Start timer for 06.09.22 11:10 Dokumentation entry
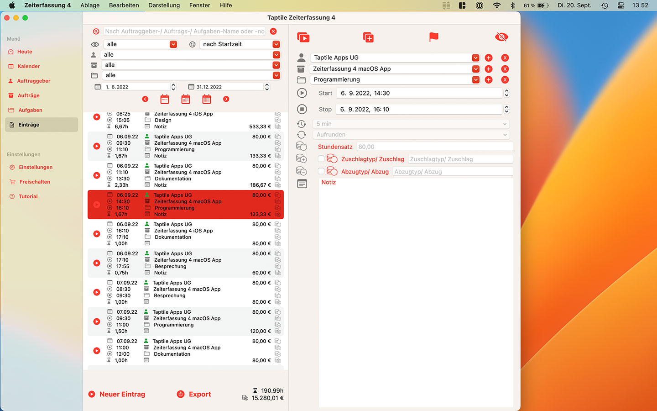Viewport: 657px width, 411px height. click(97, 175)
